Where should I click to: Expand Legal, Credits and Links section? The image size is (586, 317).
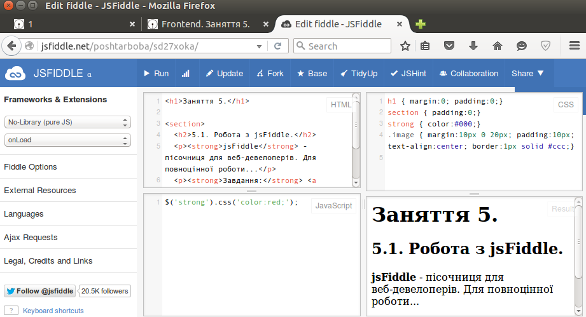click(48, 260)
